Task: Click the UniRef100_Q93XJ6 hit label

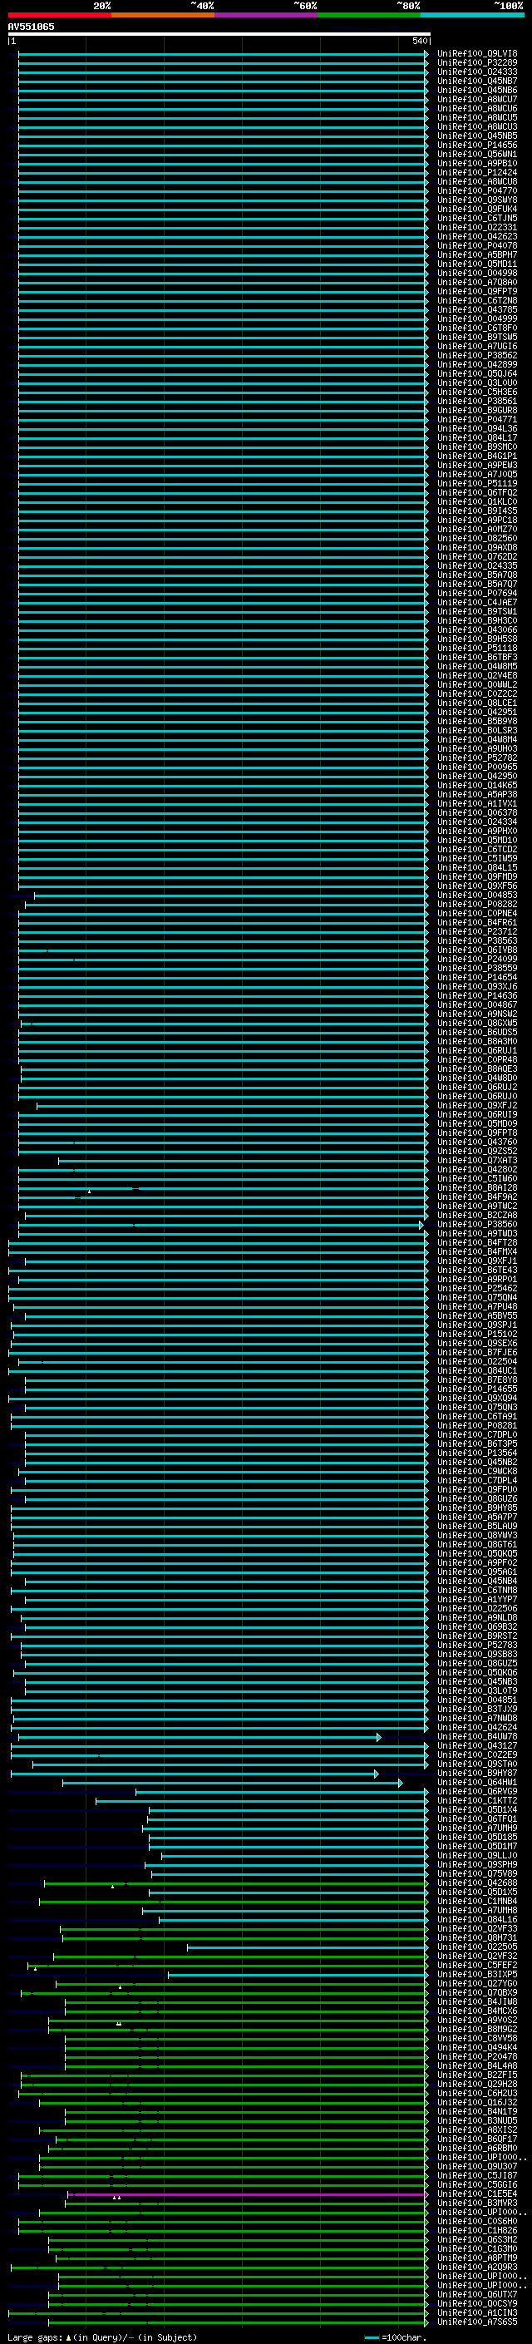Action: (477, 986)
